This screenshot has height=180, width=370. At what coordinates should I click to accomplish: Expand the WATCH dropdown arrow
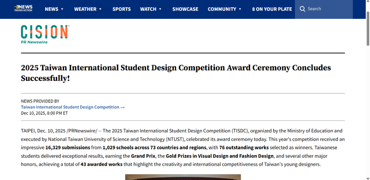coord(160,9)
